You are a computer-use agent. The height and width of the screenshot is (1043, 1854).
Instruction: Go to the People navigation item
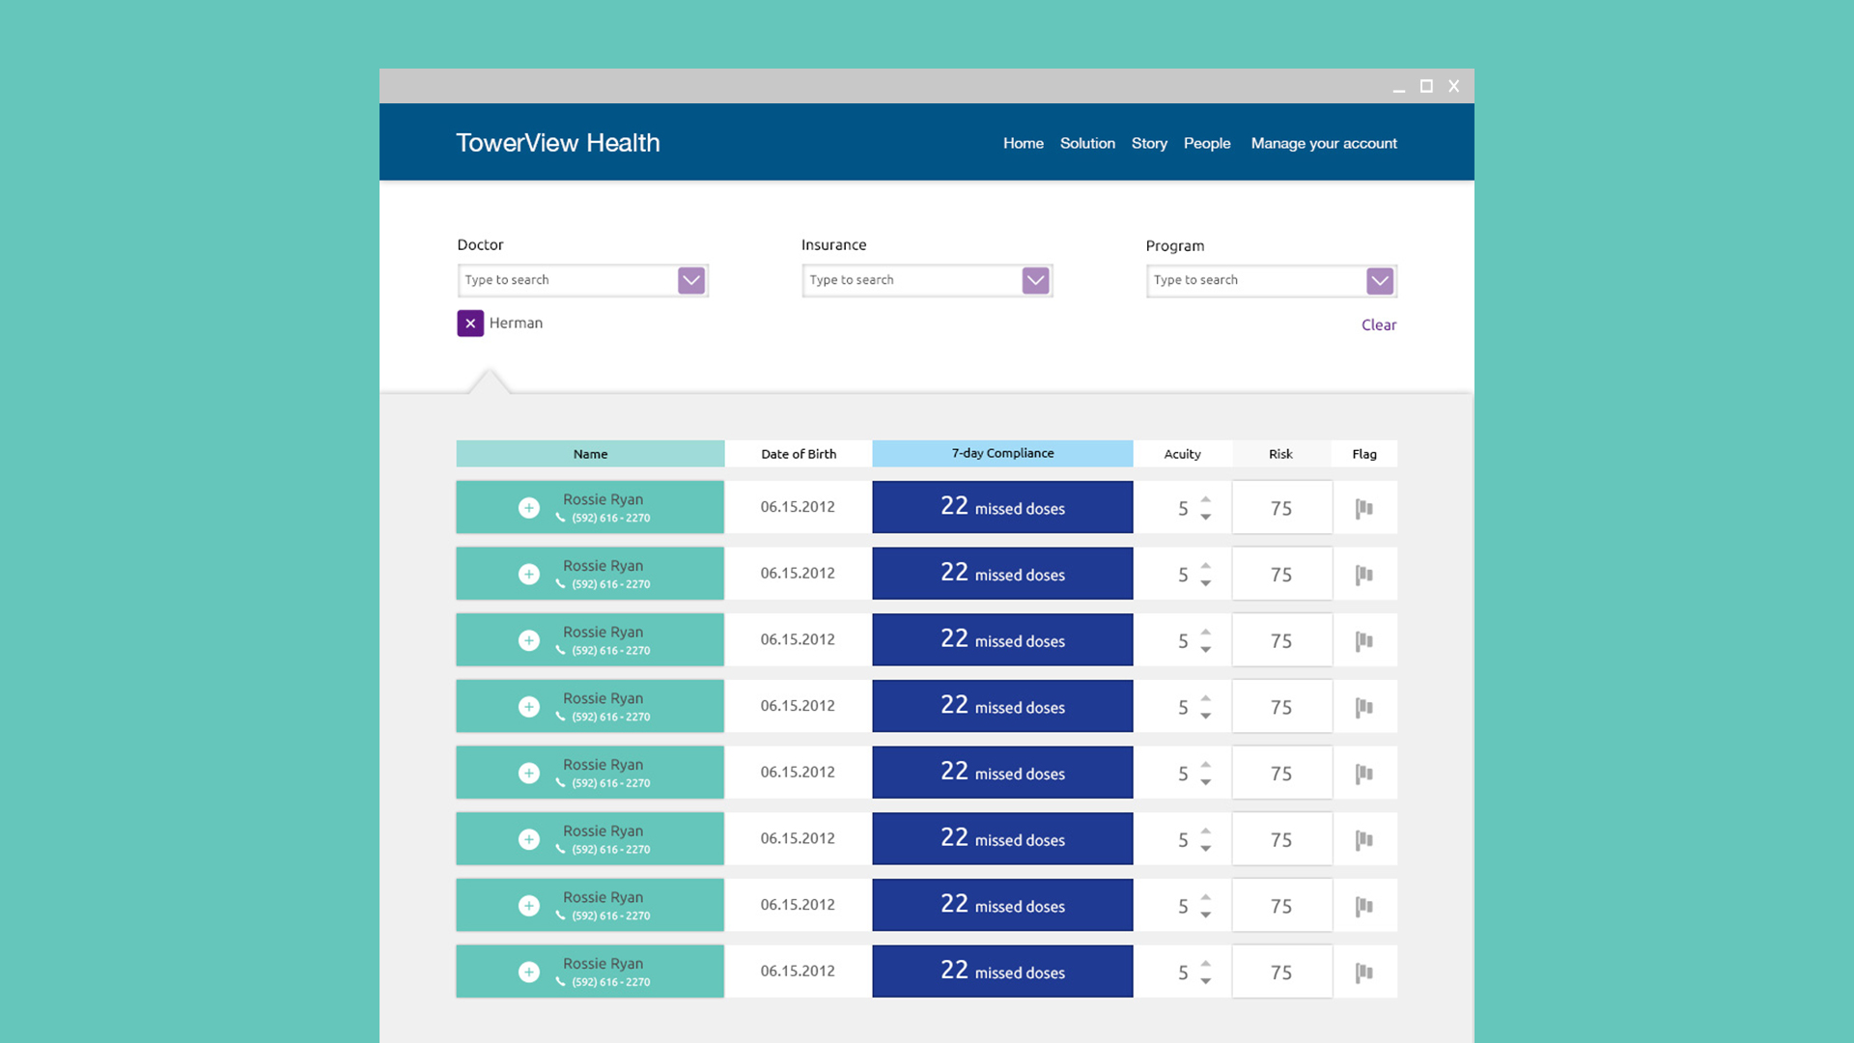click(1207, 143)
